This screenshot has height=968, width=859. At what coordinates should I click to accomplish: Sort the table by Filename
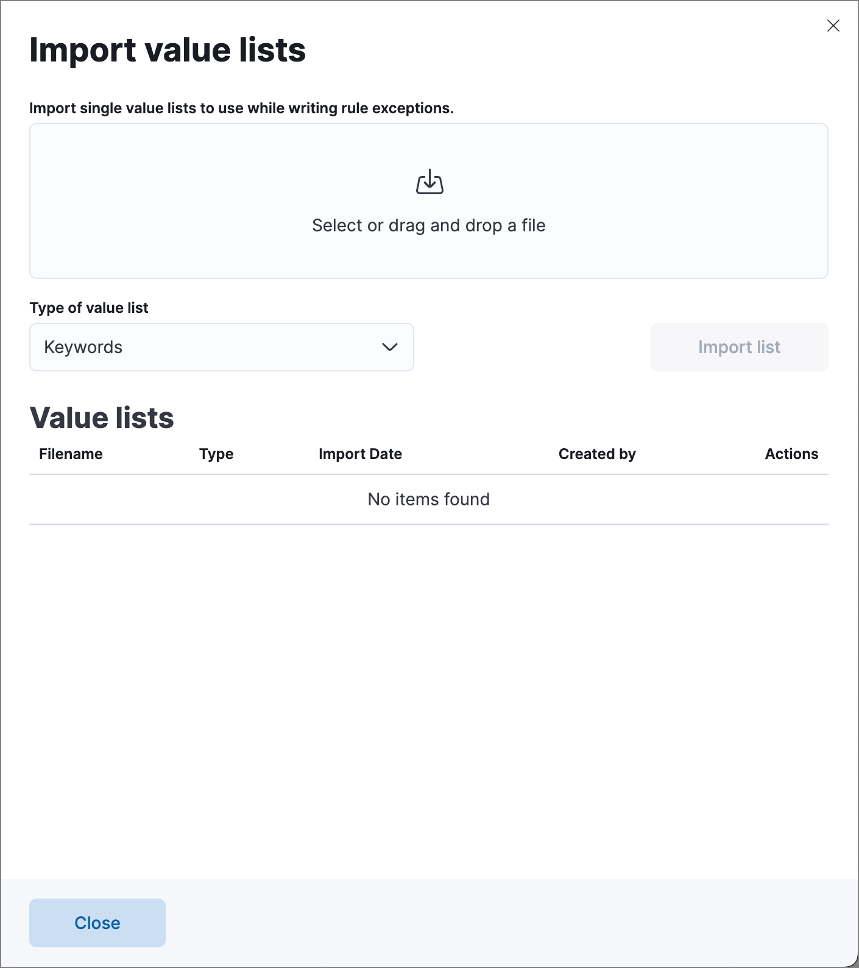click(71, 454)
